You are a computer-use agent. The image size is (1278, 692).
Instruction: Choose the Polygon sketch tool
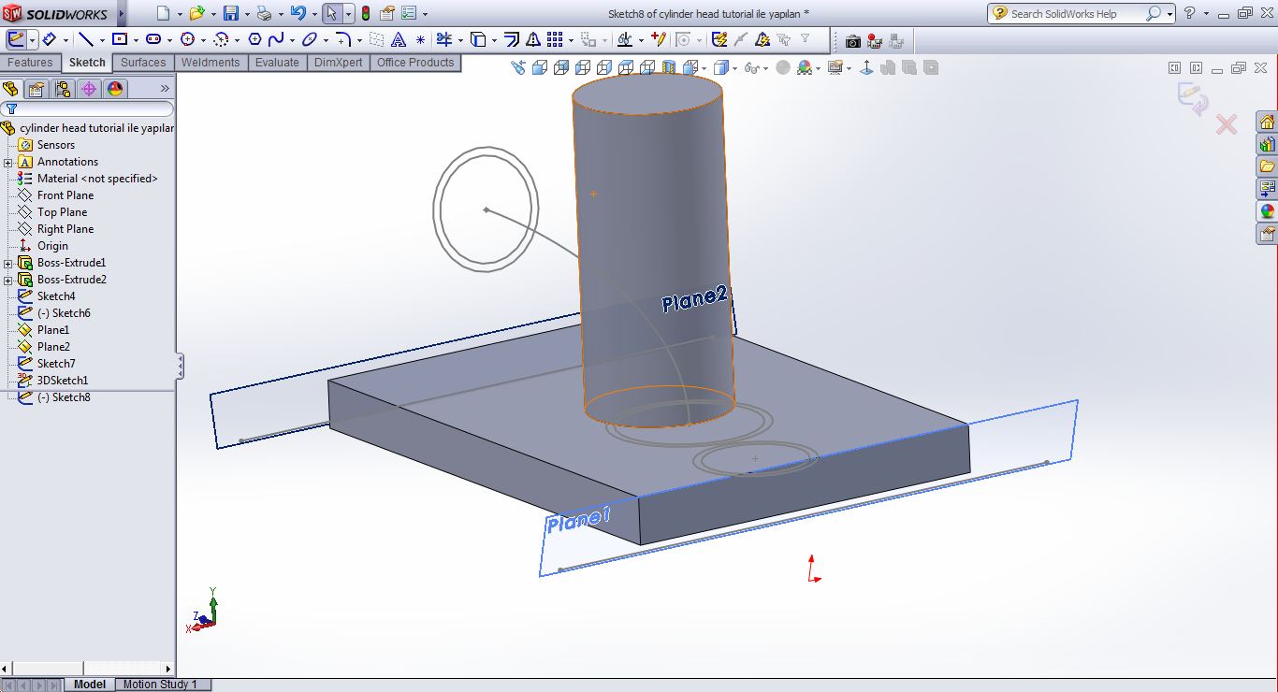[254, 39]
